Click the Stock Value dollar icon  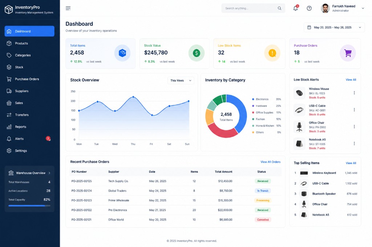point(197,53)
